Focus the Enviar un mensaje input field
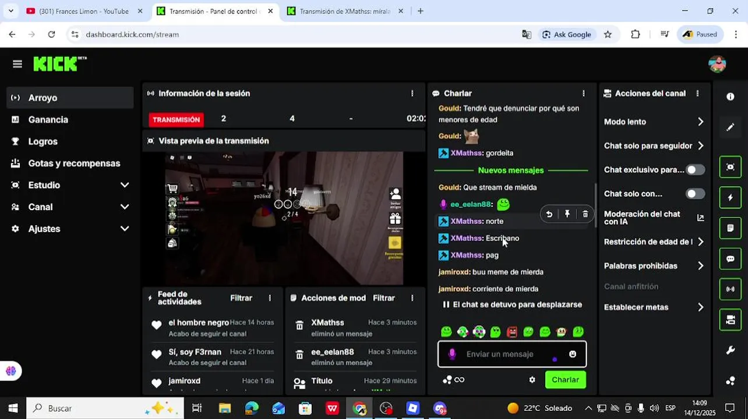 [511, 354]
